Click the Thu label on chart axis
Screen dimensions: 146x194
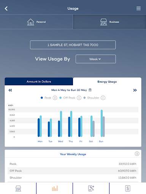tap(71, 141)
